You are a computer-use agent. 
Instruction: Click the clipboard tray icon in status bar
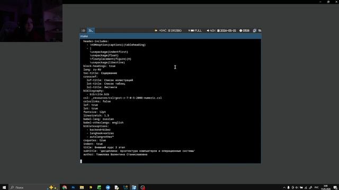point(254,31)
